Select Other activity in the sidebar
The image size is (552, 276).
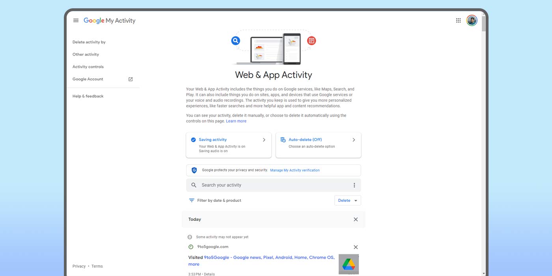coord(86,54)
